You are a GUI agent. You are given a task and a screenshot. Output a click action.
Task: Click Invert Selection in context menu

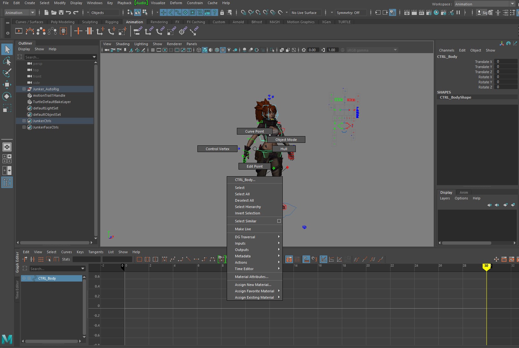[255, 213]
